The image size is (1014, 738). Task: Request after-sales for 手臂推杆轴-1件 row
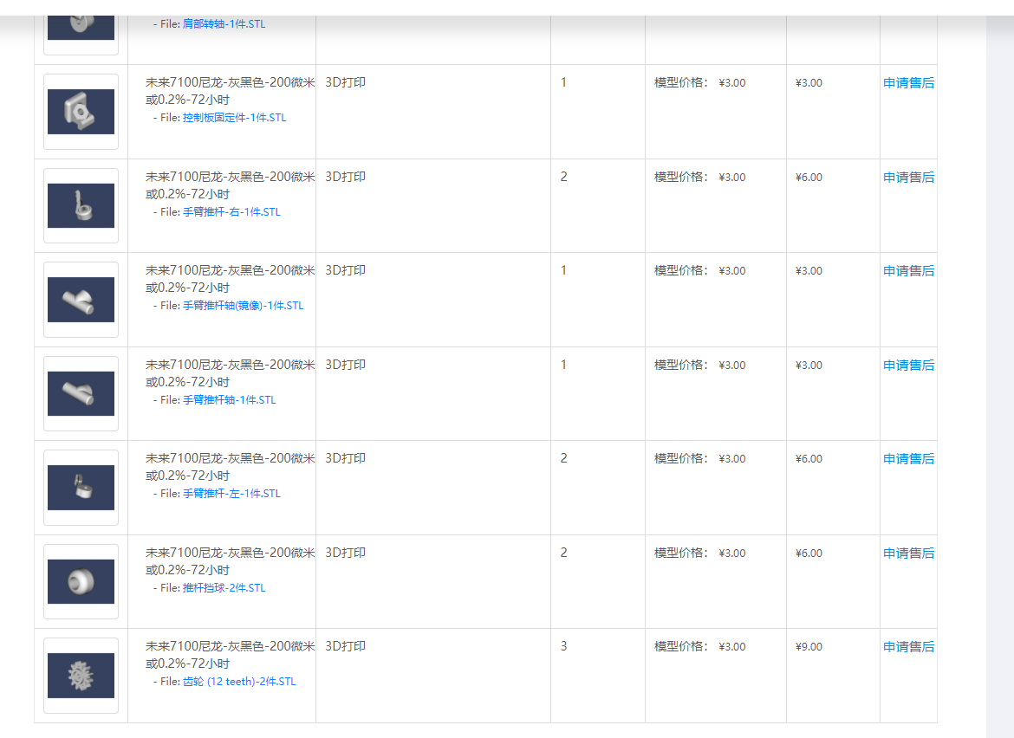[x=908, y=366]
